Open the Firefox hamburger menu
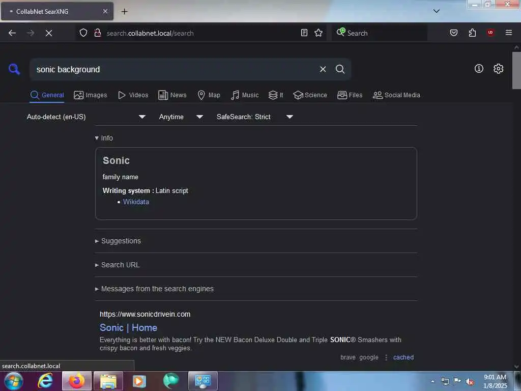This screenshot has width=521, height=391. pos(508,33)
